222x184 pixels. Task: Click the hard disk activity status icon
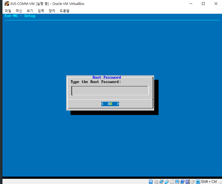[x=151, y=182]
